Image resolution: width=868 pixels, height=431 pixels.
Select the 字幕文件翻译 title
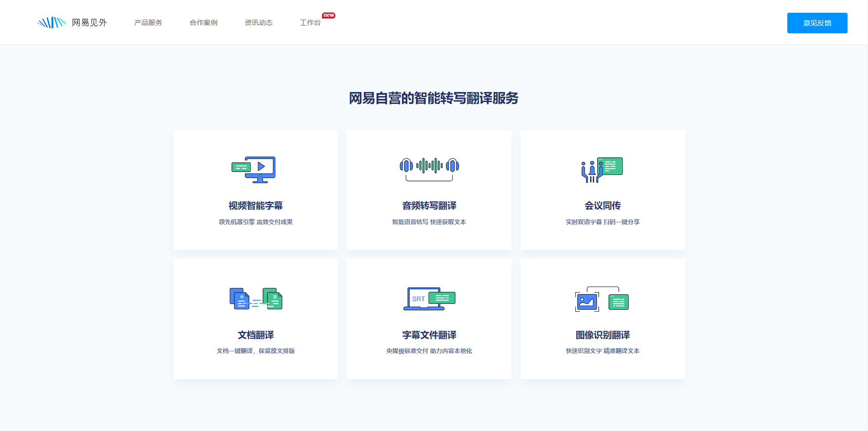click(x=429, y=335)
